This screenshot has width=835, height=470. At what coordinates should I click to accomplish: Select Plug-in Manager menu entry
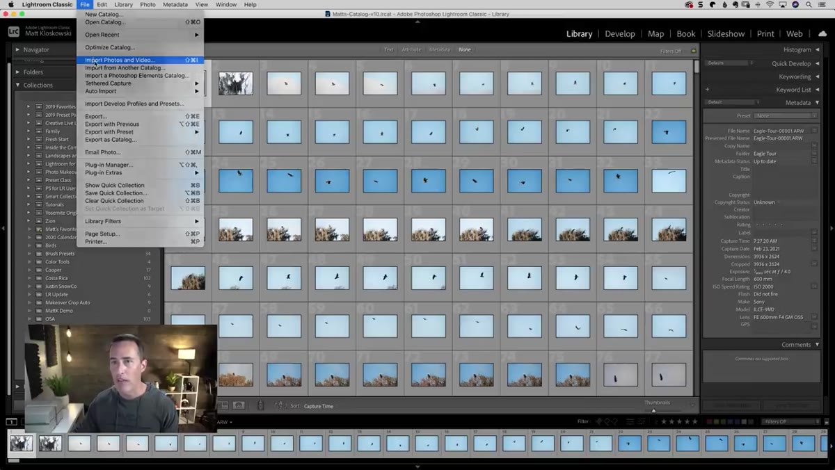point(140,165)
